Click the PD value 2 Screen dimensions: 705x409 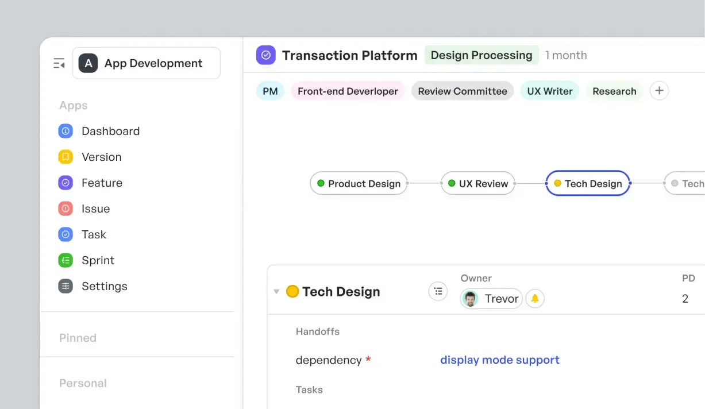click(x=685, y=299)
